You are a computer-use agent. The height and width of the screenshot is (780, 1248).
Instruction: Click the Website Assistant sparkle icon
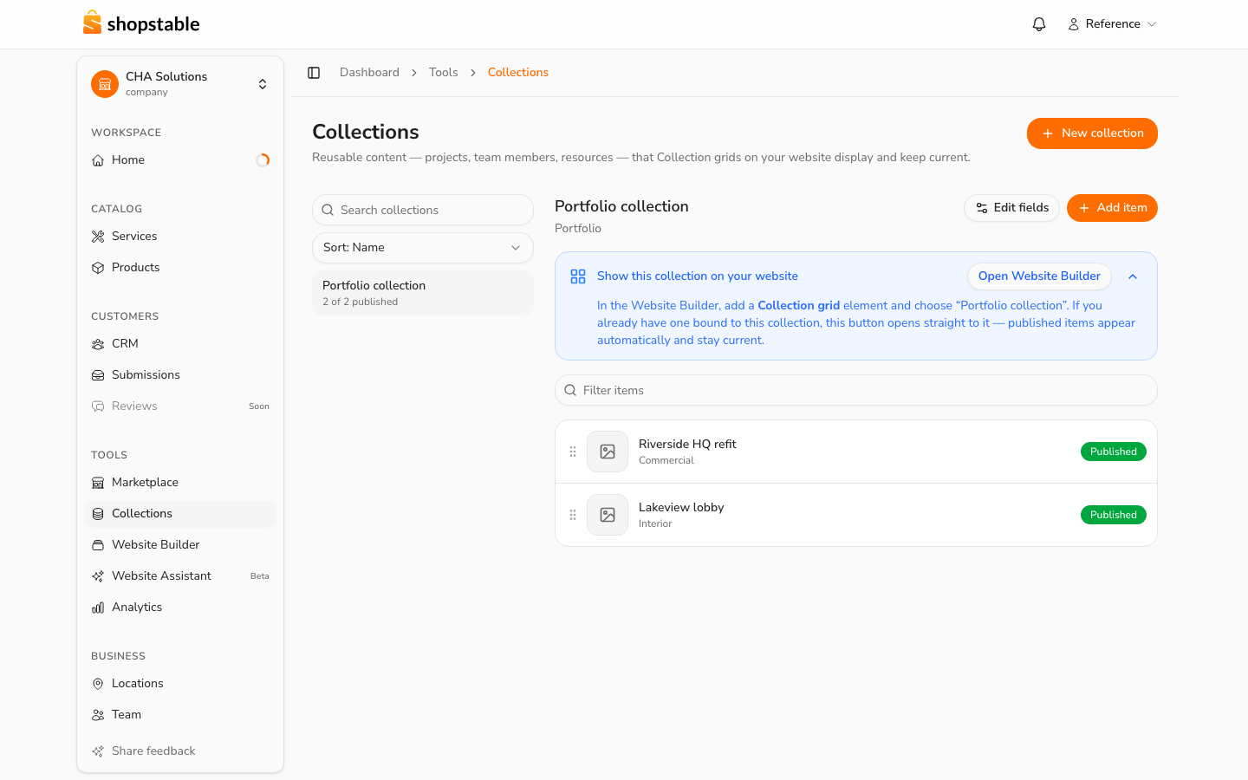pyautogui.click(x=98, y=576)
